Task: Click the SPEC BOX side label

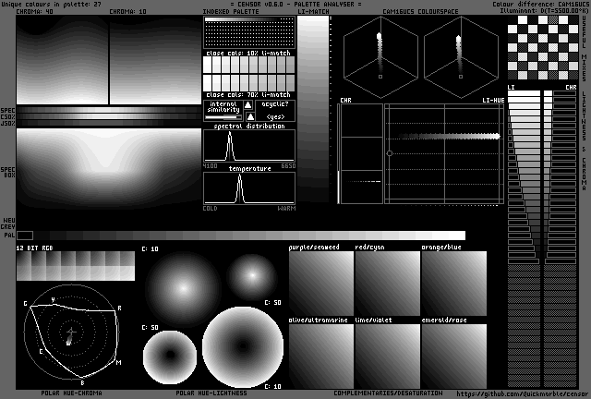Action: tap(8, 173)
